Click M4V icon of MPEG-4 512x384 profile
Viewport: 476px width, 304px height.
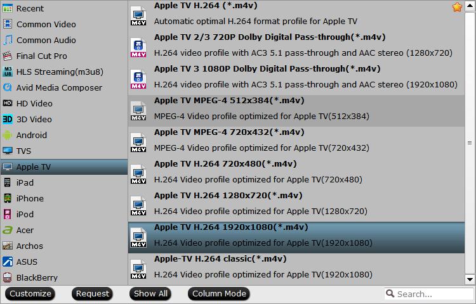(x=138, y=111)
